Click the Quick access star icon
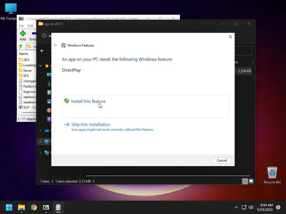 pyautogui.click(x=47, y=66)
